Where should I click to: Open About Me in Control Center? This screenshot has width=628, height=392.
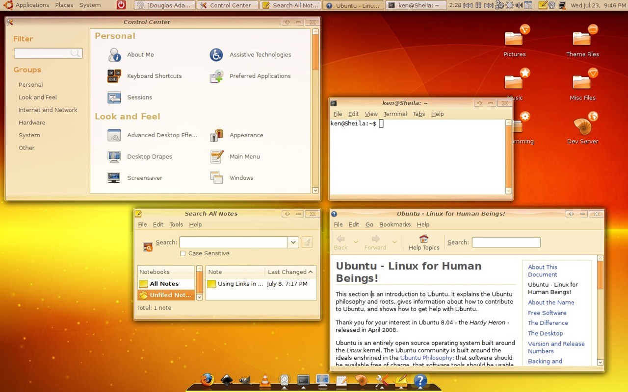pos(131,55)
